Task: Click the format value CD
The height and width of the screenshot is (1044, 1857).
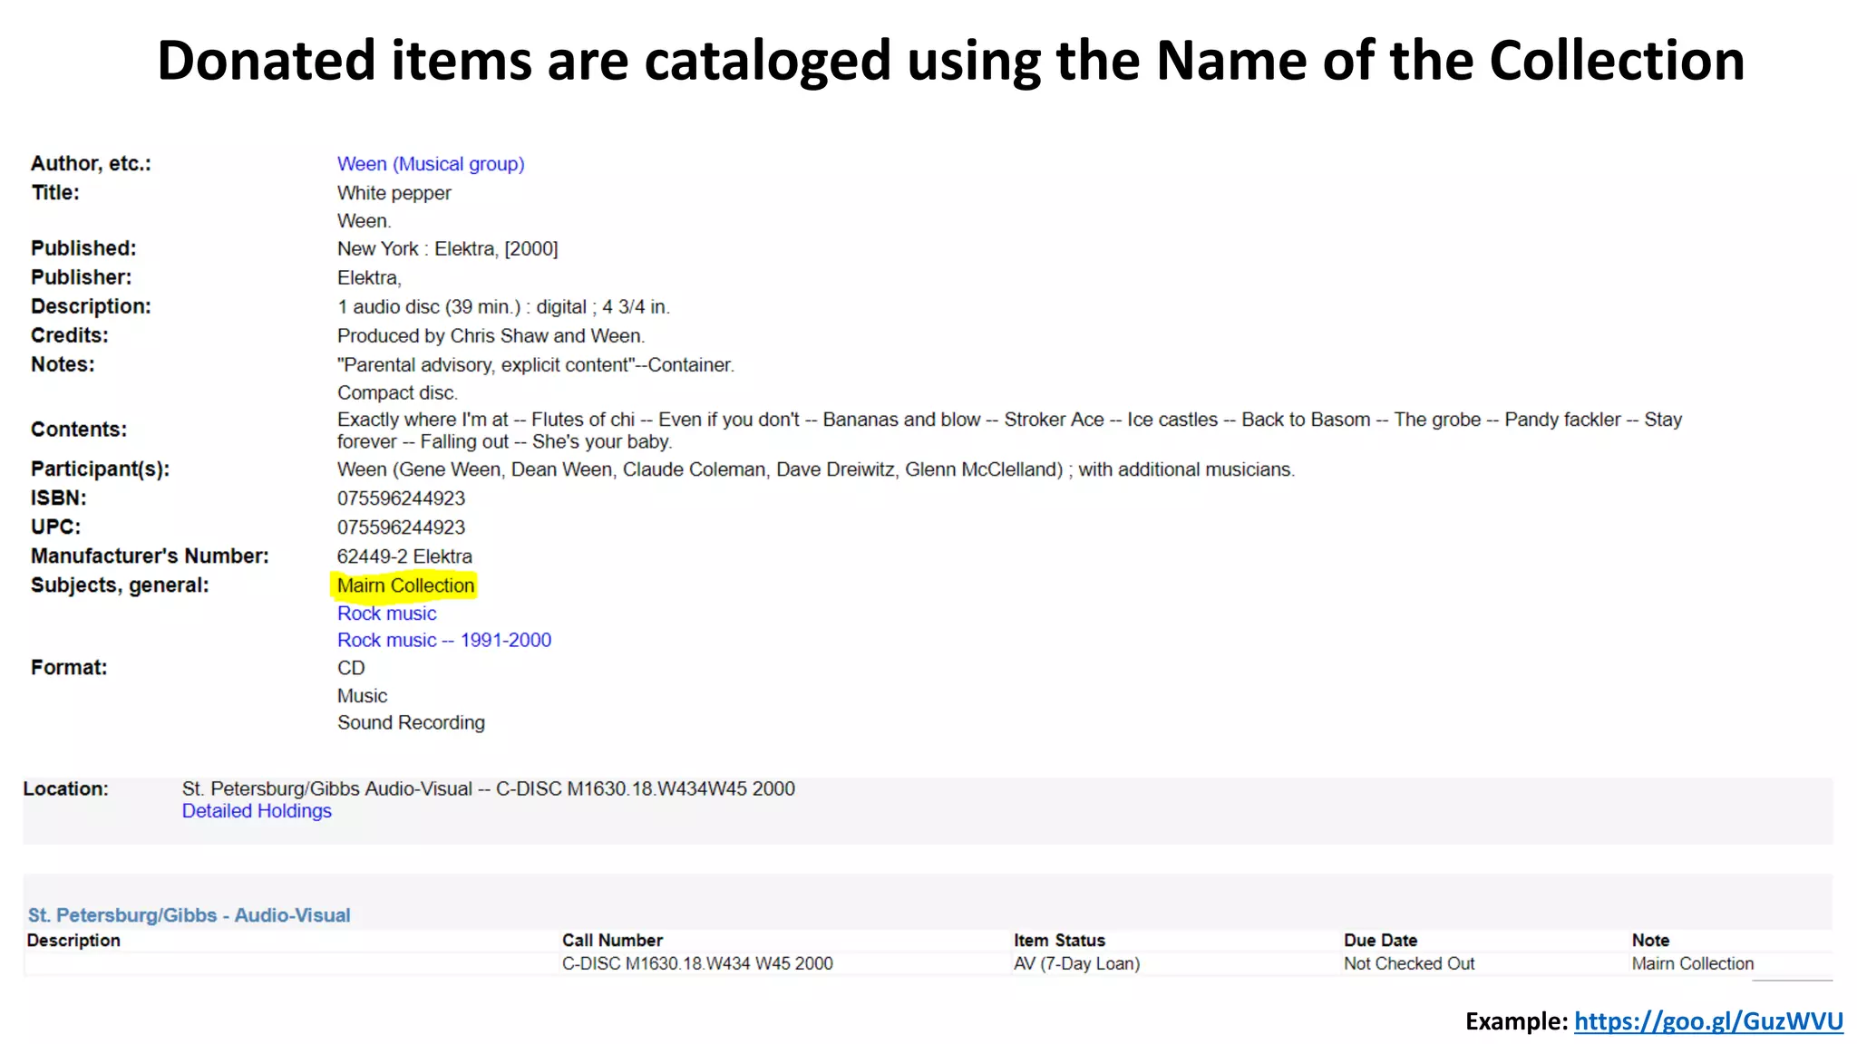Action: [351, 668]
